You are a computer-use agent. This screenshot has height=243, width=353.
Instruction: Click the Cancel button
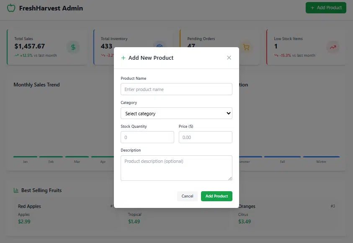pos(187,196)
